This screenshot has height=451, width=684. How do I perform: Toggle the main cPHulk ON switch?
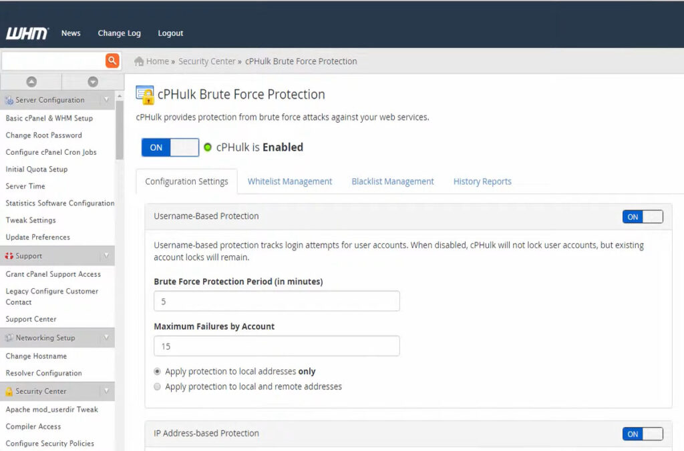click(x=170, y=147)
